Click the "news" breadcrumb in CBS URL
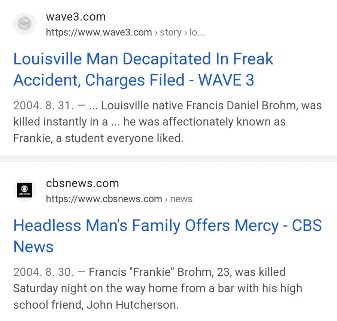The height and width of the screenshot is (321, 337). (181, 199)
